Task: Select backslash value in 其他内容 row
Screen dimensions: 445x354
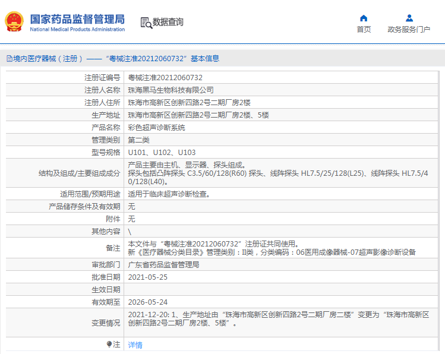Action: [130, 232]
